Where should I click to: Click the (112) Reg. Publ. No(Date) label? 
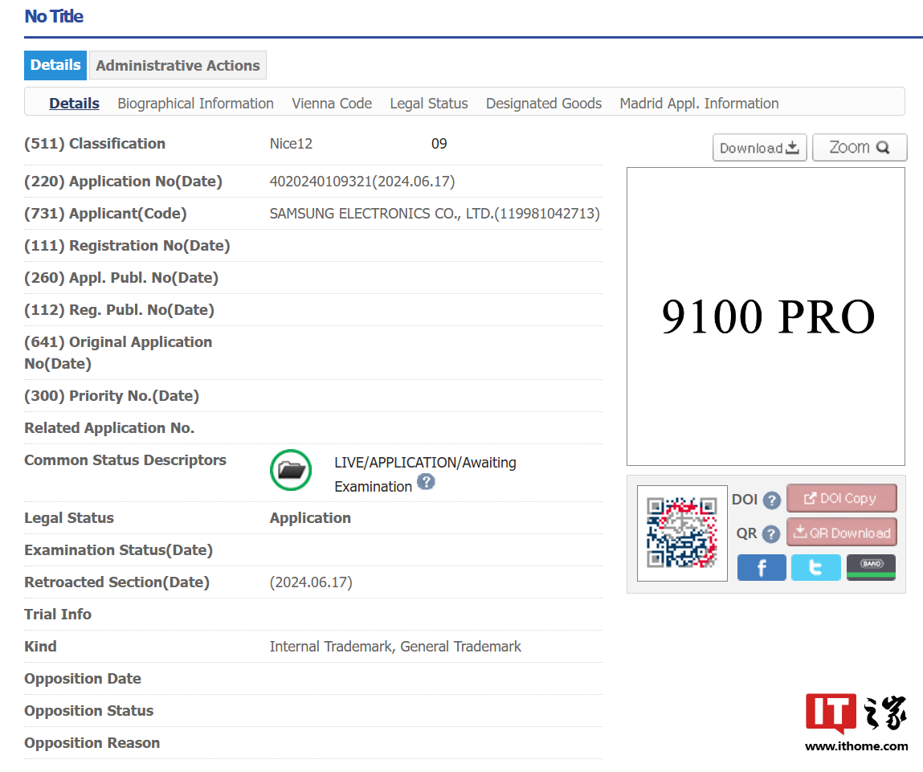119,310
